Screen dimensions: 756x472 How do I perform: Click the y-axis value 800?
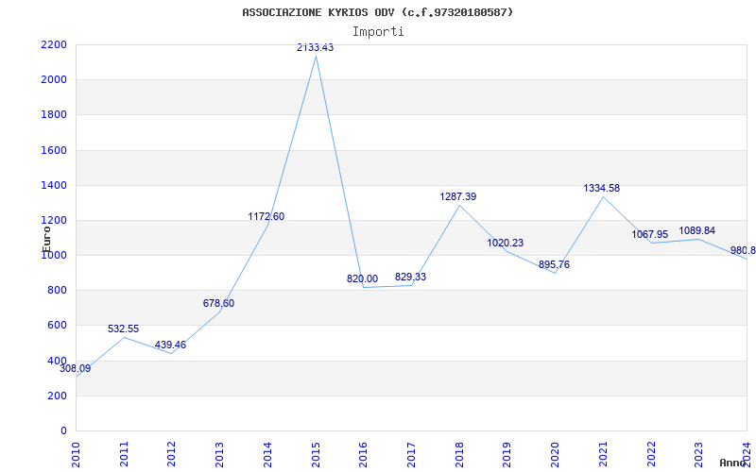(x=58, y=291)
